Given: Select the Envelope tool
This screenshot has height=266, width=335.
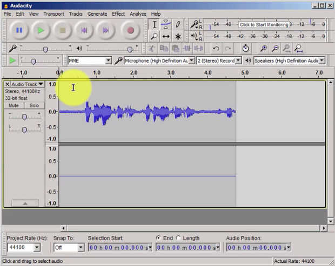Looking at the screenshot, I should point(166,24).
